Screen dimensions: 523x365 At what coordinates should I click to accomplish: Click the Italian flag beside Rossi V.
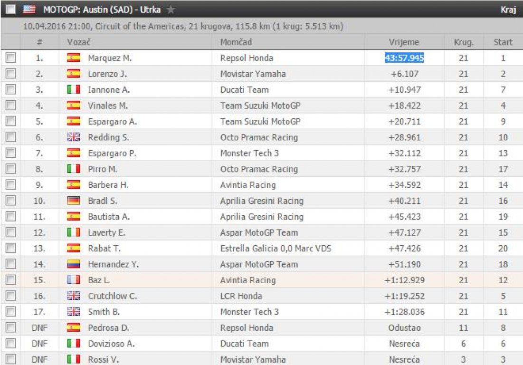tap(74, 359)
